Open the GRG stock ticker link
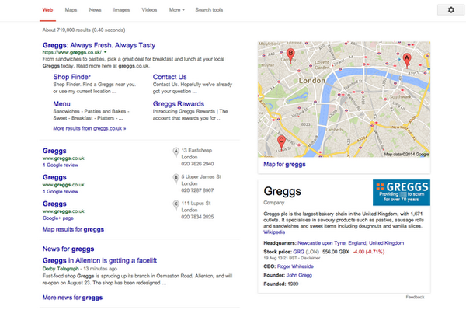The height and width of the screenshot is (310, 466). pos(299,252)
